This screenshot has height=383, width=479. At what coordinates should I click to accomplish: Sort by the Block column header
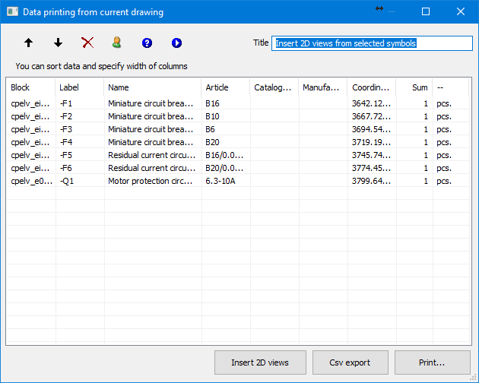tap(30, 87)
